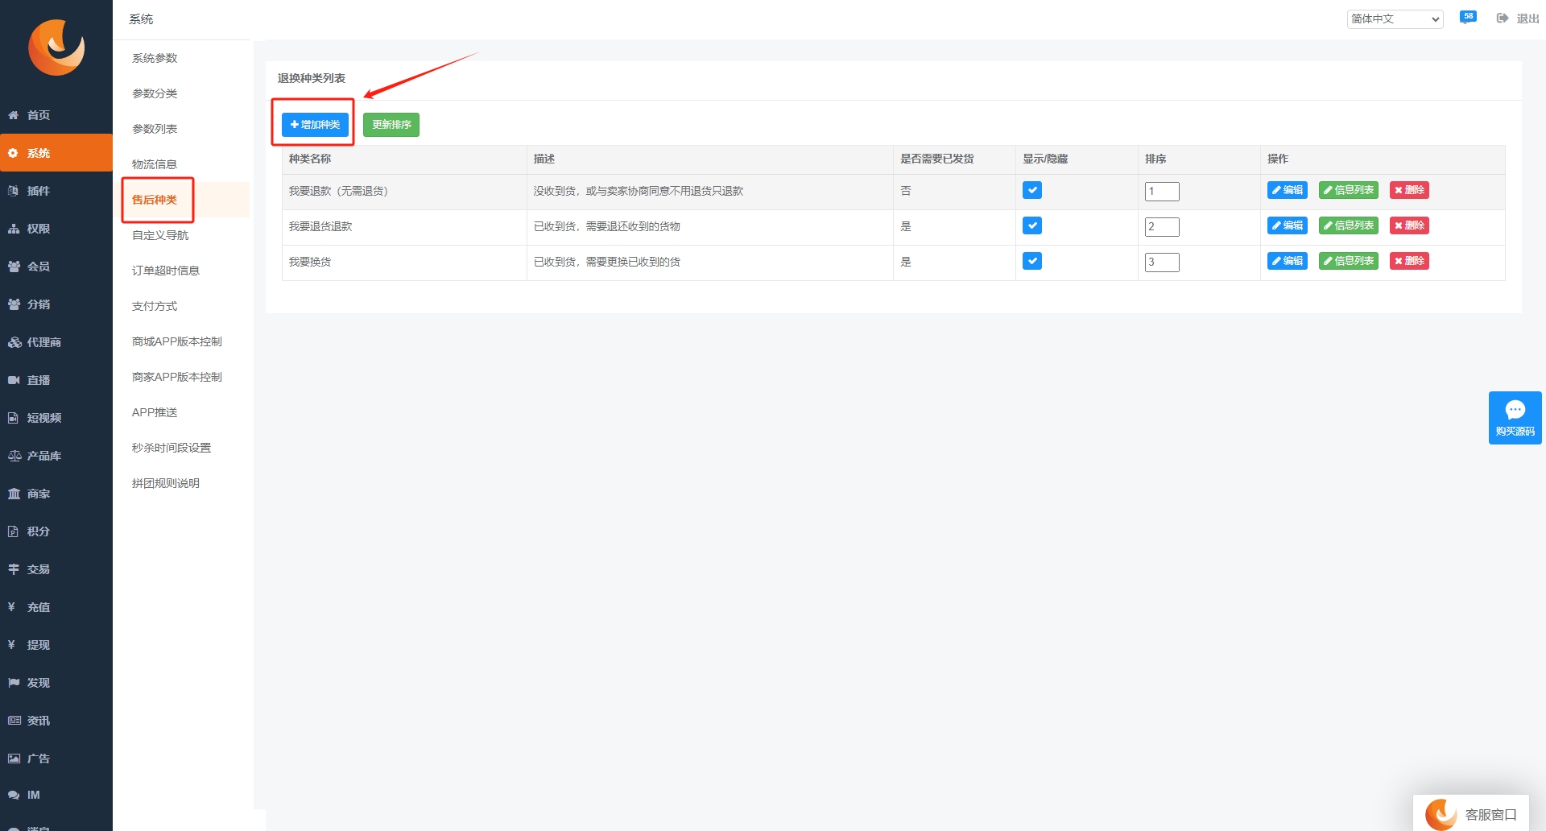Open the 广告 image icon
Image resolution: width=1546 pixels, height=831 pixels.
click(x=14, y=759)
